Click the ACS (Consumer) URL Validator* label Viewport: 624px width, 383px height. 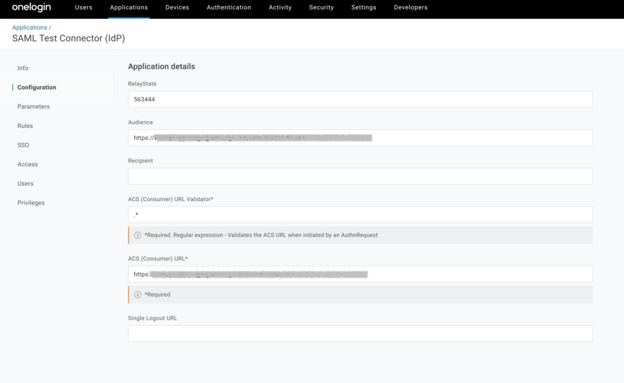(x=171, y=199)
